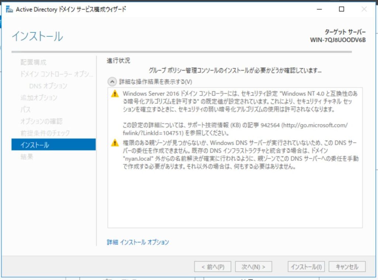Go to the ドメイン コントローラー オプション step

point(57,74)
